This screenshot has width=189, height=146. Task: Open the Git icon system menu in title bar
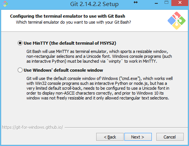(5, 4)
